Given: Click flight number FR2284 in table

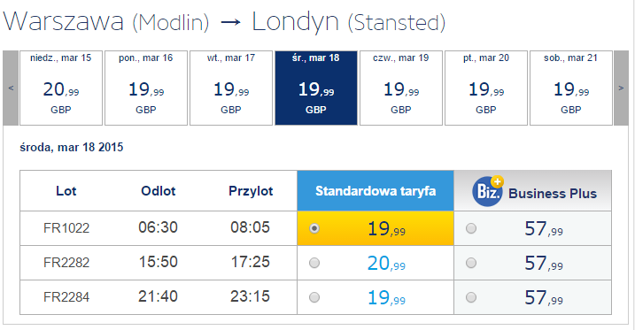Looking at the screenshot, I should tap(66, 297).
